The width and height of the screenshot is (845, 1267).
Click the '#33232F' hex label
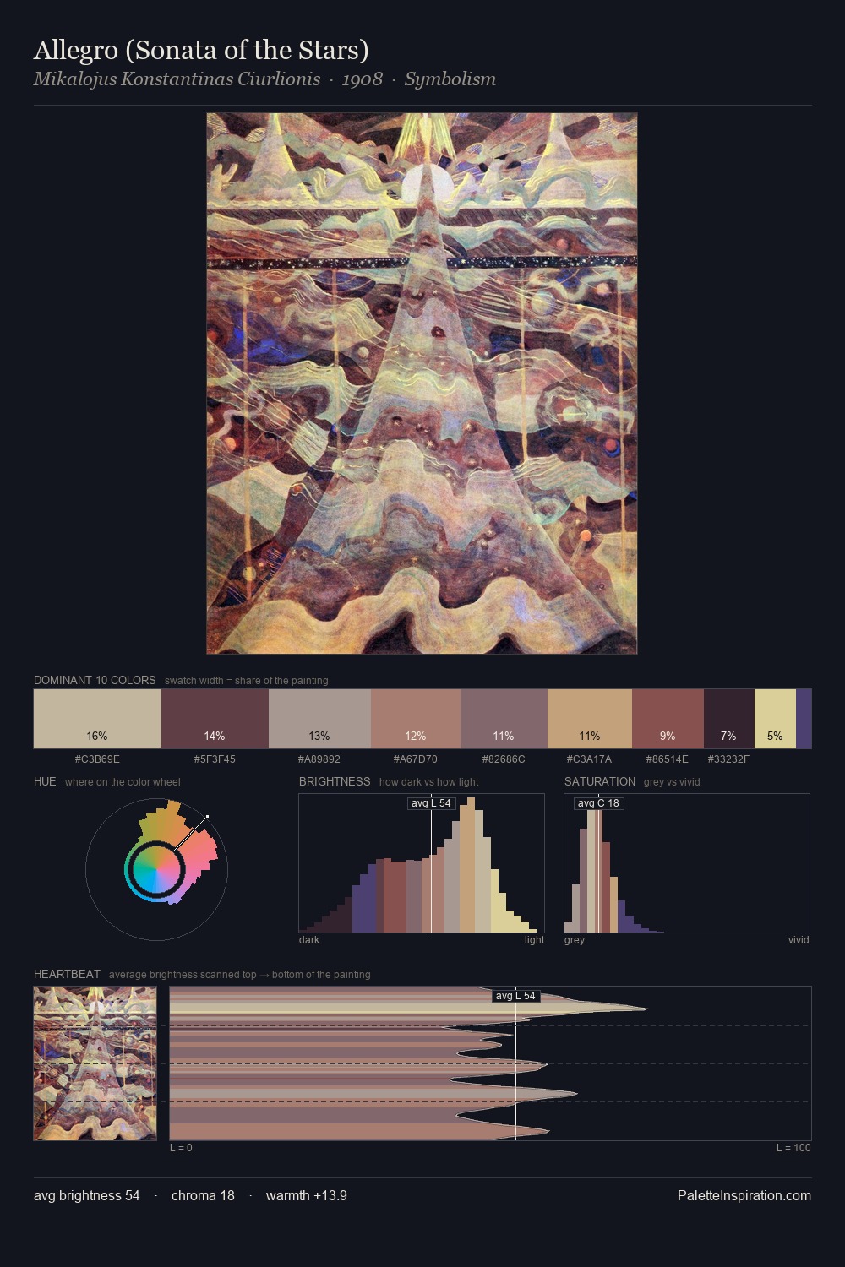point(729,759)
